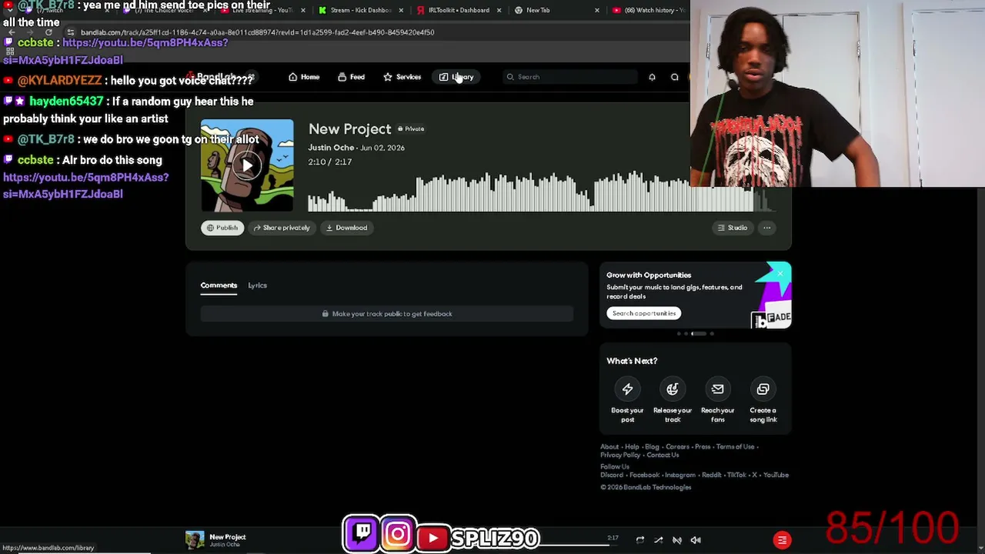
Task: Open the Instagram footer link
Action: pyautogui.click(x=679, y=476)
